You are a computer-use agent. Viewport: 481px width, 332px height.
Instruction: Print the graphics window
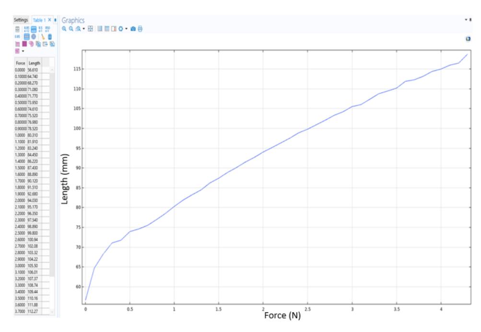(140, 29)
